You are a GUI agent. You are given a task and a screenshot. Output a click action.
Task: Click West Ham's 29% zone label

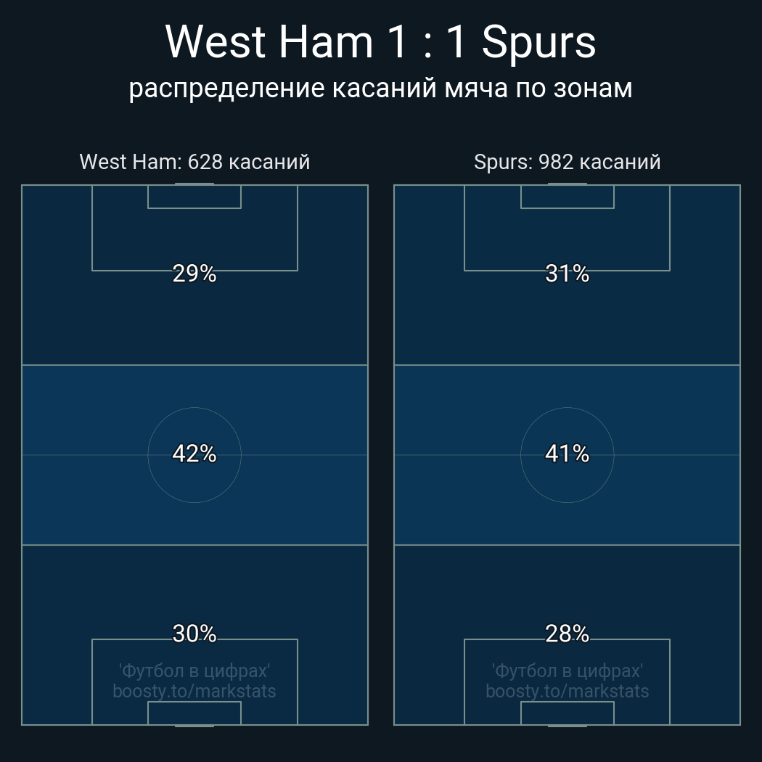(194, 274)
